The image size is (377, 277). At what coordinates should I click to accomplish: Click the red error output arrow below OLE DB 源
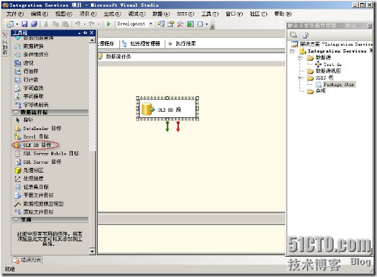coord(178,126)
